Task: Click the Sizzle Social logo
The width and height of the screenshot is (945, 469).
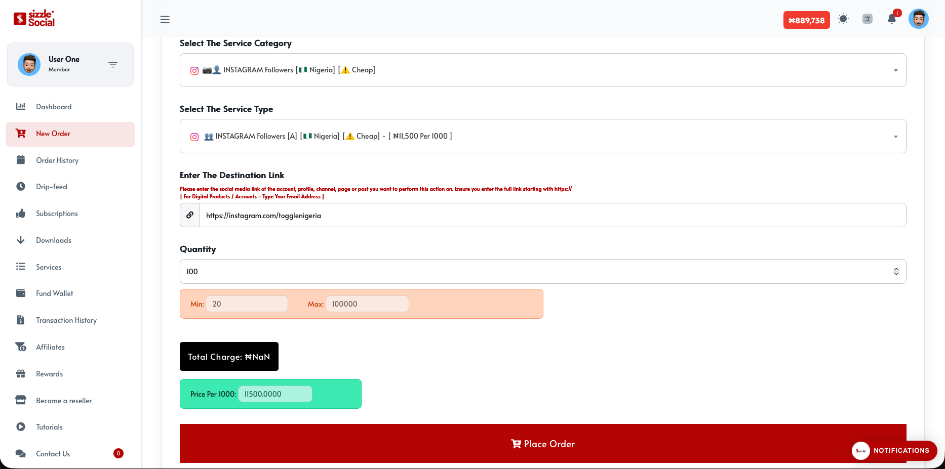Action: pyautogui.click(x=34, y=19)
